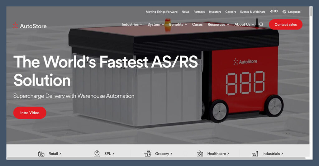Click the Healthcare medical kit icon
Screen dimensions: 319x166
tap(200, 154)
